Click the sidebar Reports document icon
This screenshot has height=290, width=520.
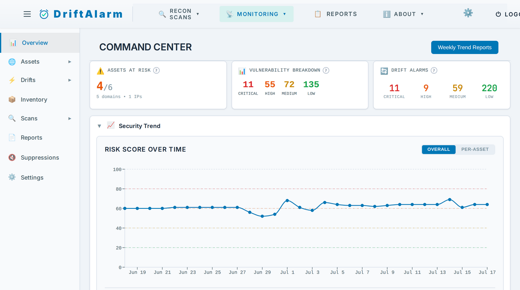pos(12,138)
